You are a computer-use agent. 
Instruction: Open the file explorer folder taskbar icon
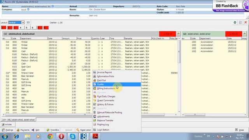[x=28, y=136]
